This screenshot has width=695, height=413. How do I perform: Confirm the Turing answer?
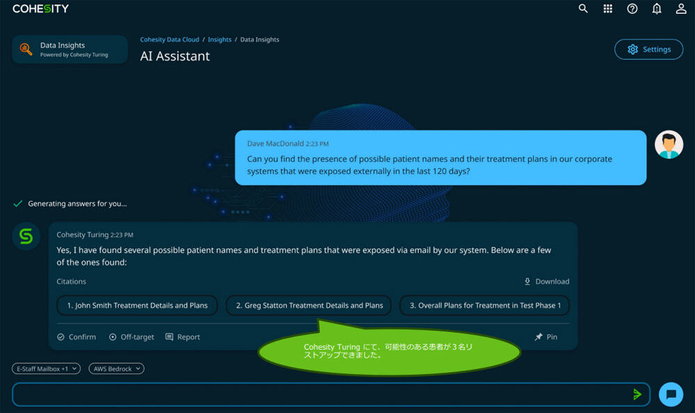[76, 337]
